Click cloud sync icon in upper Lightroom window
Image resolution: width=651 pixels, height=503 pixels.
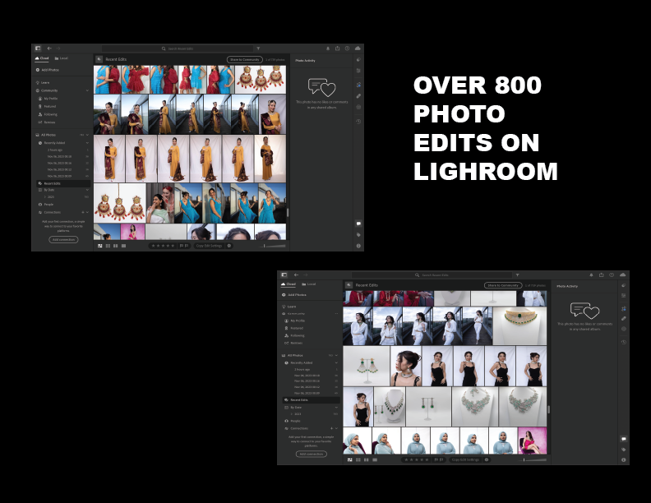tap(358, 48)
